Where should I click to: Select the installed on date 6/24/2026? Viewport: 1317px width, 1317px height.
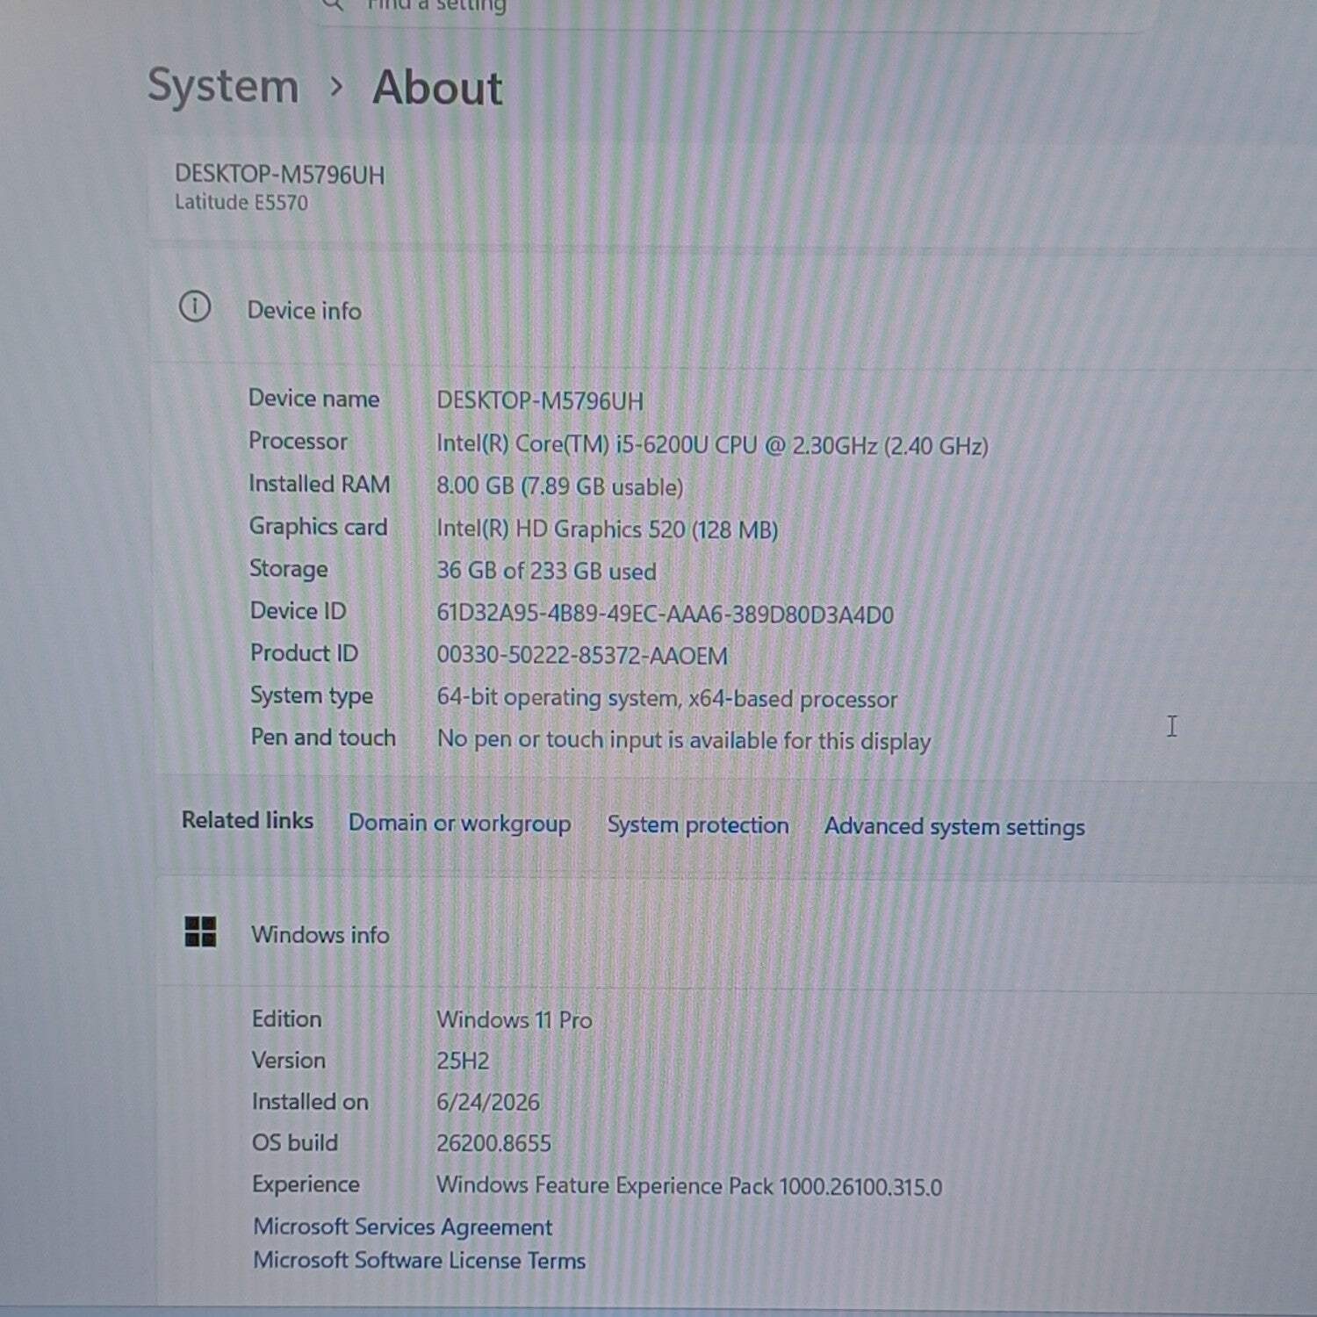[488, 1102]
